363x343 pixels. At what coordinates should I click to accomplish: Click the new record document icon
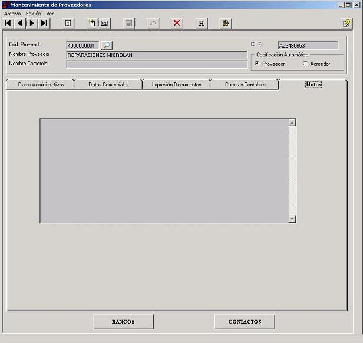pyautogui.click(x=93, y=24)
